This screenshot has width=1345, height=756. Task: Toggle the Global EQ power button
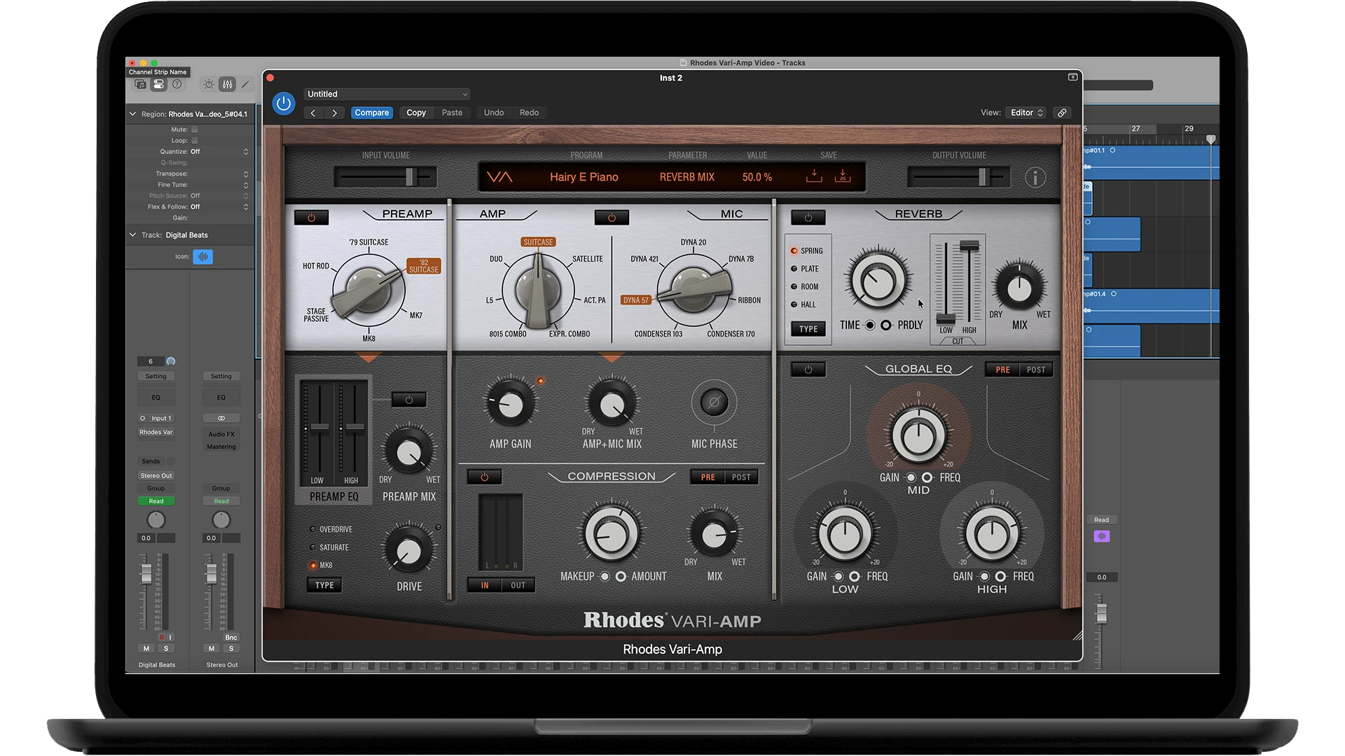click(x=808, y=370)
